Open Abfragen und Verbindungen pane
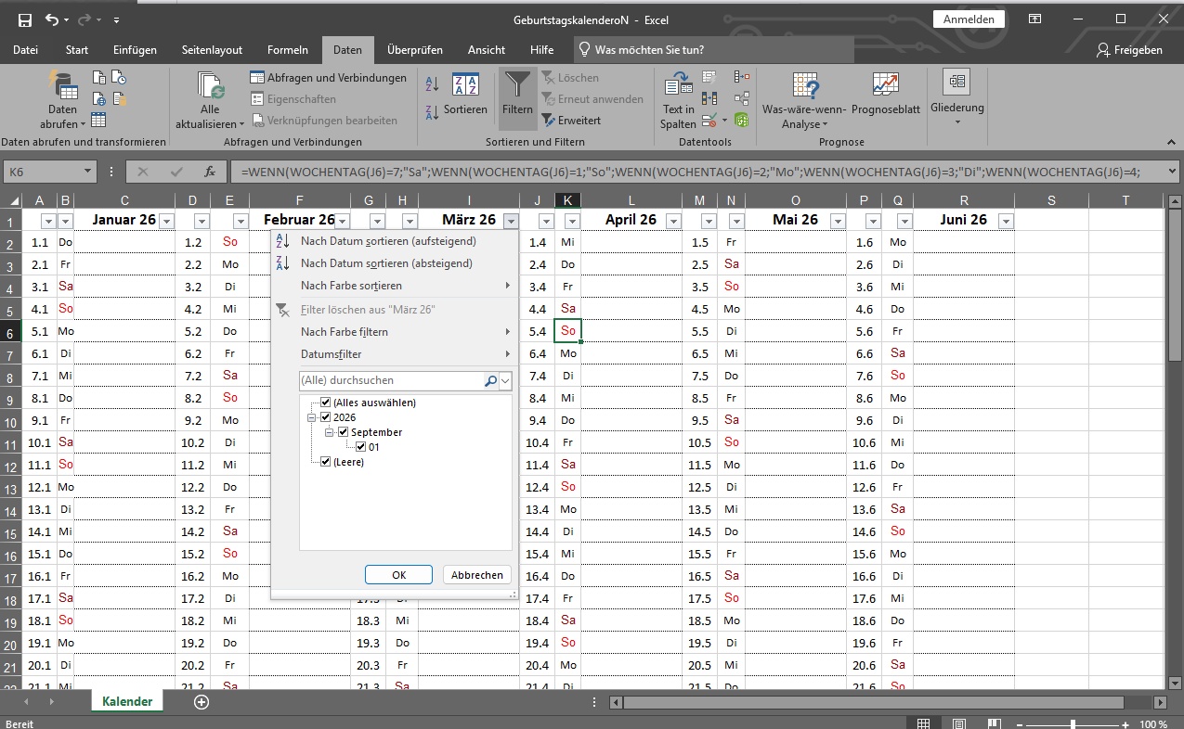Viewport: 1184px width, 729px height. 330,78
